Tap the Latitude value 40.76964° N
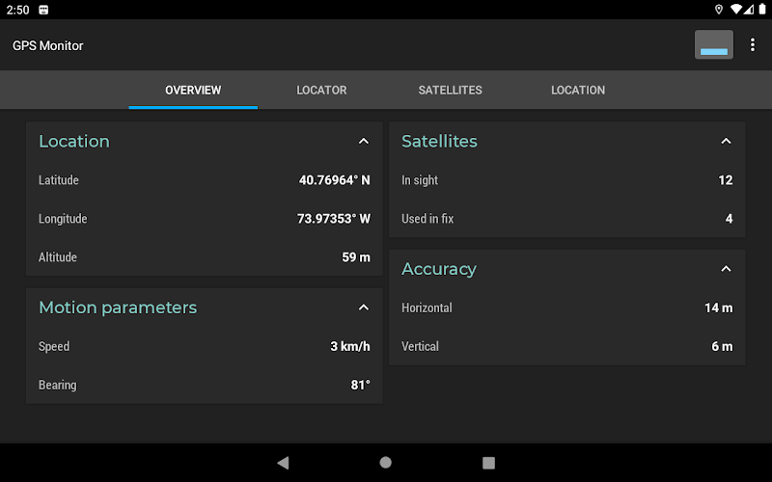This screenshot has width=772, height=482. point(334,180)
